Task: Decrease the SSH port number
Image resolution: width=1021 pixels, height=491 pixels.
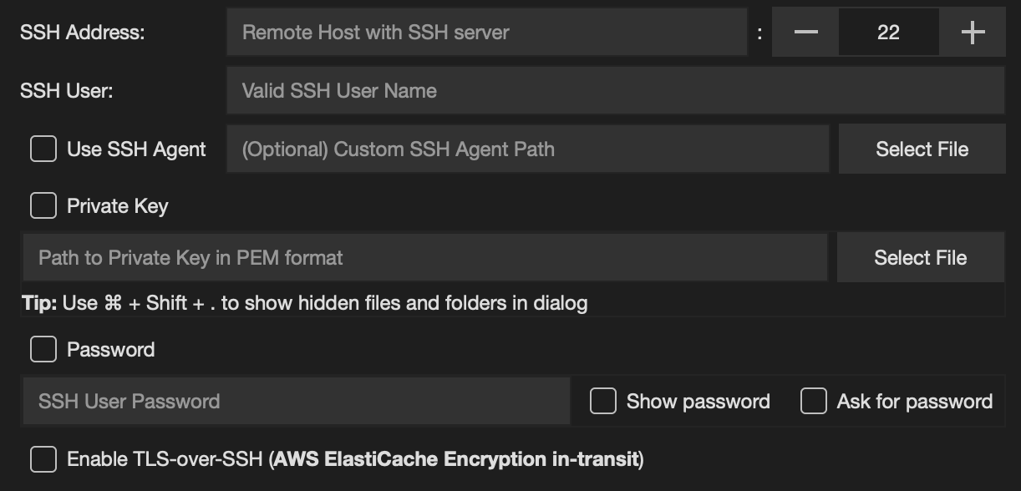Action: pyautogui.click(x=804, y=32)
